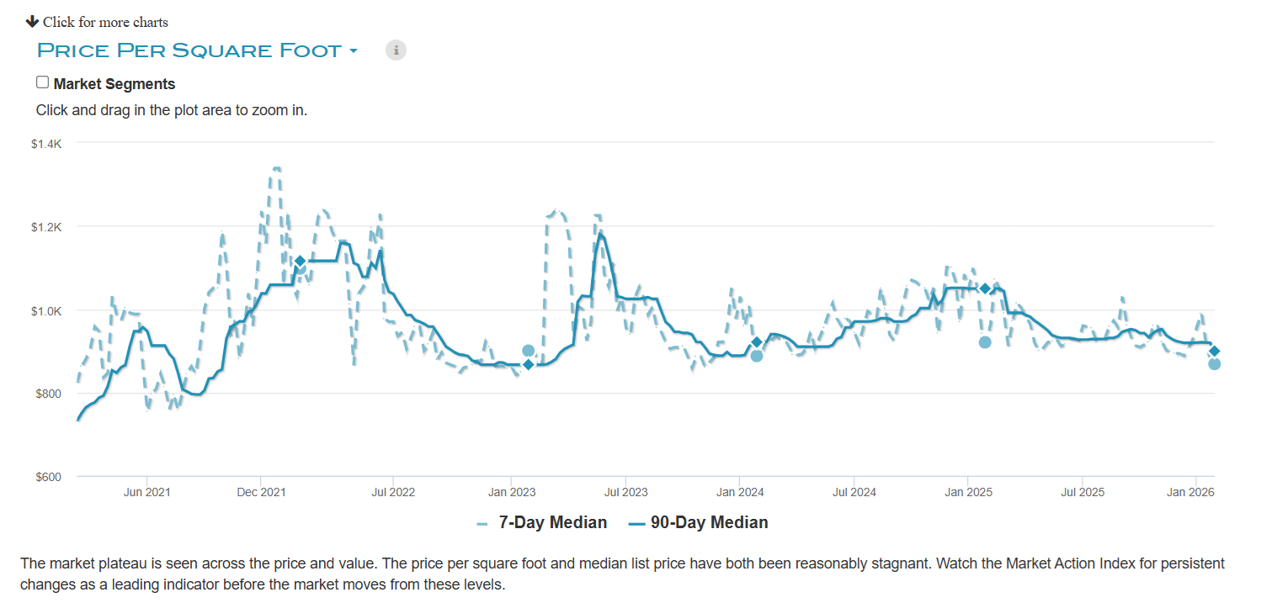Click the solid 90-Day Median legend swatch

tap(636, 523)
